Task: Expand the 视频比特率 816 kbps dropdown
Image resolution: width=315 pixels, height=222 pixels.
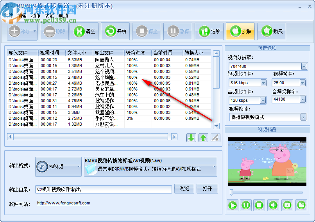Action: (263, 83)
